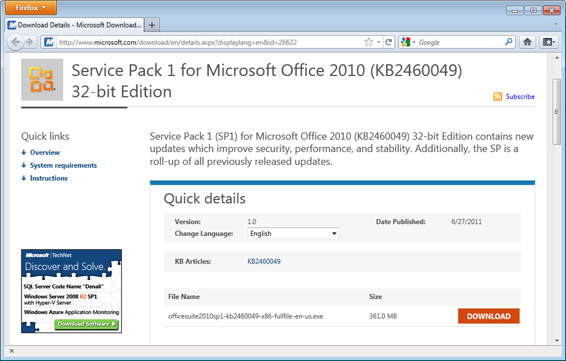
Task: Open the bookmarks menu button
Action: tap(548, 43)
